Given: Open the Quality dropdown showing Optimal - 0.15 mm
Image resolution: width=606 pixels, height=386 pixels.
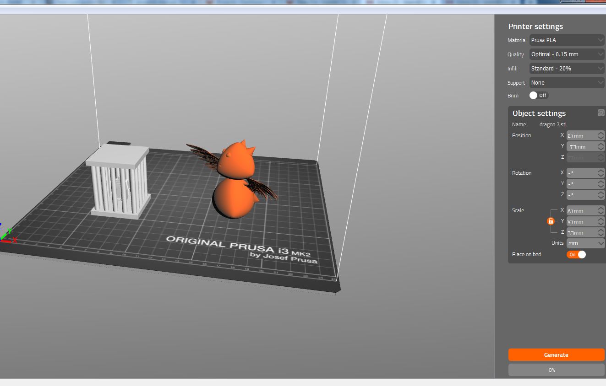Looking at the screenshot, I should coord(567,54).
